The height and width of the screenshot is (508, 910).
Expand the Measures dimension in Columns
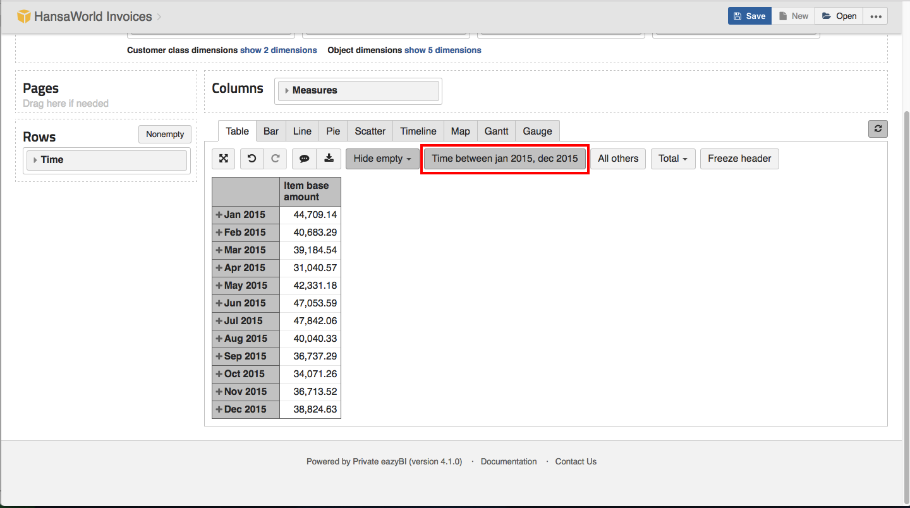tap(287, 90)
